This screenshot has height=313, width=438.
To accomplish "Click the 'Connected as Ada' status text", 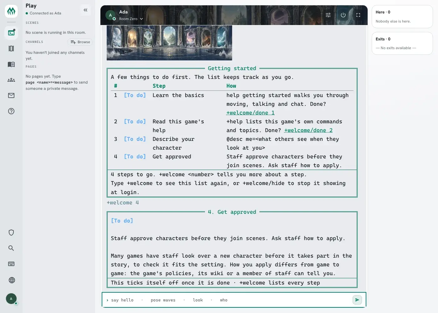I will (45, 13).
